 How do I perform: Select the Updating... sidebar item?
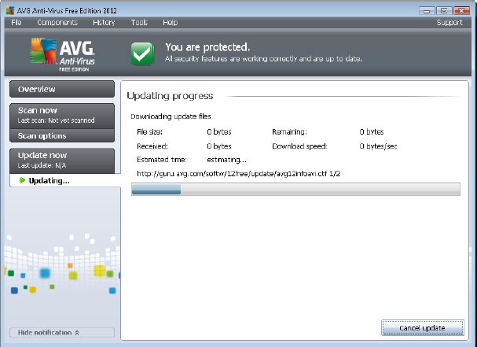65,180
